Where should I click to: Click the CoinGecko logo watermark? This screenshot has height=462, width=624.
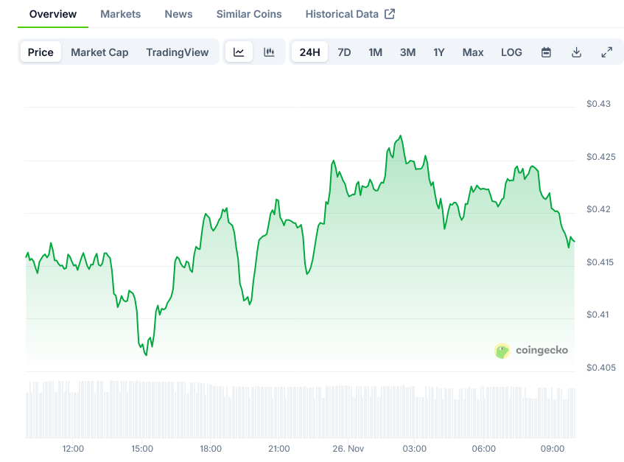[531, 351]
